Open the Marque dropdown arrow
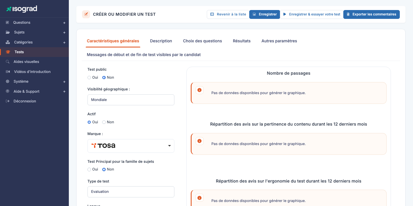The height and width of the screenshot is (206, 413). click(x=169, y=146)
